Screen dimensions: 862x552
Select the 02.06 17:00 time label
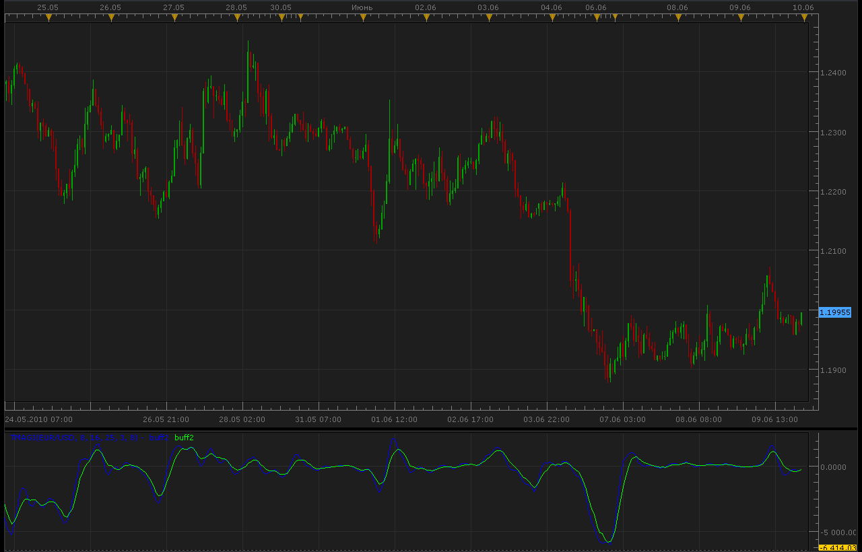pos(470,419)
